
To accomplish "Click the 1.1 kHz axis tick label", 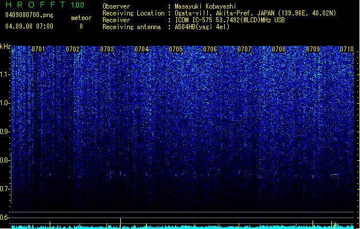I will (5, 74).
